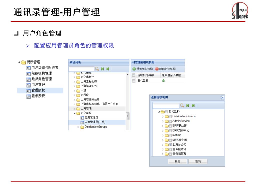Image resolution: width=256 pixels, height=192 pixels.
Task: Click previous result arrow in 选择组织机构 dialog
Action: click(x=187, y=105)
